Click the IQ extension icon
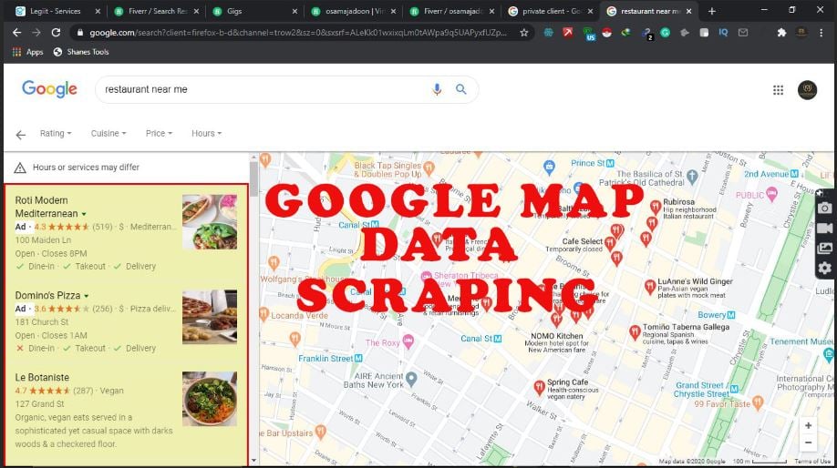 [x=723, y=33]
